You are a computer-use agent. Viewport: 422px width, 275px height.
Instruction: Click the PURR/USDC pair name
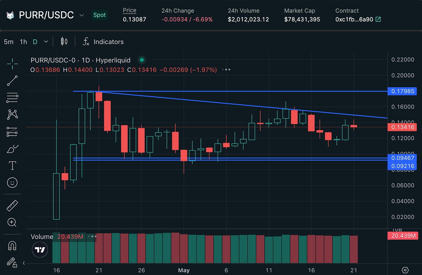(x=46, y=15)
